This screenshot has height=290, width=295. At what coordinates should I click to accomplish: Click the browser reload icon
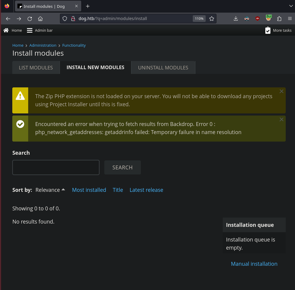(30, 19)
